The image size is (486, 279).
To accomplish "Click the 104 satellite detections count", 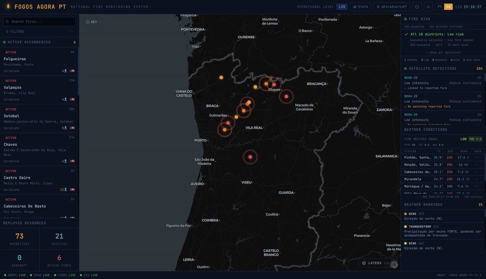I will 480,69.
